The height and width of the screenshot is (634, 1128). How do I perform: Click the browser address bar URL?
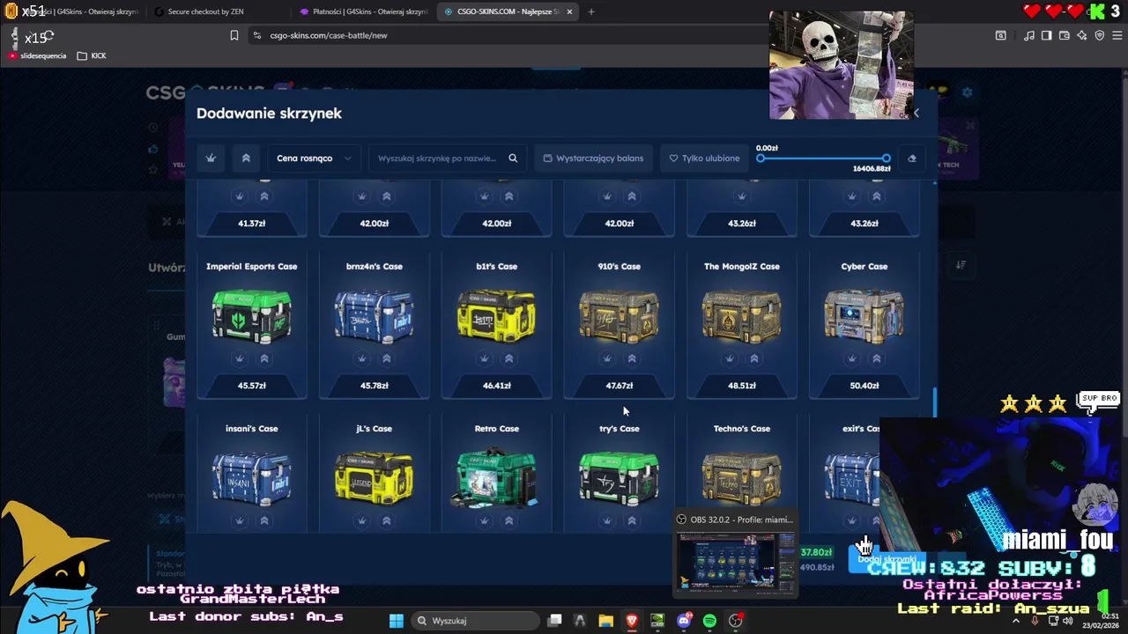click(x=329, y=35)
